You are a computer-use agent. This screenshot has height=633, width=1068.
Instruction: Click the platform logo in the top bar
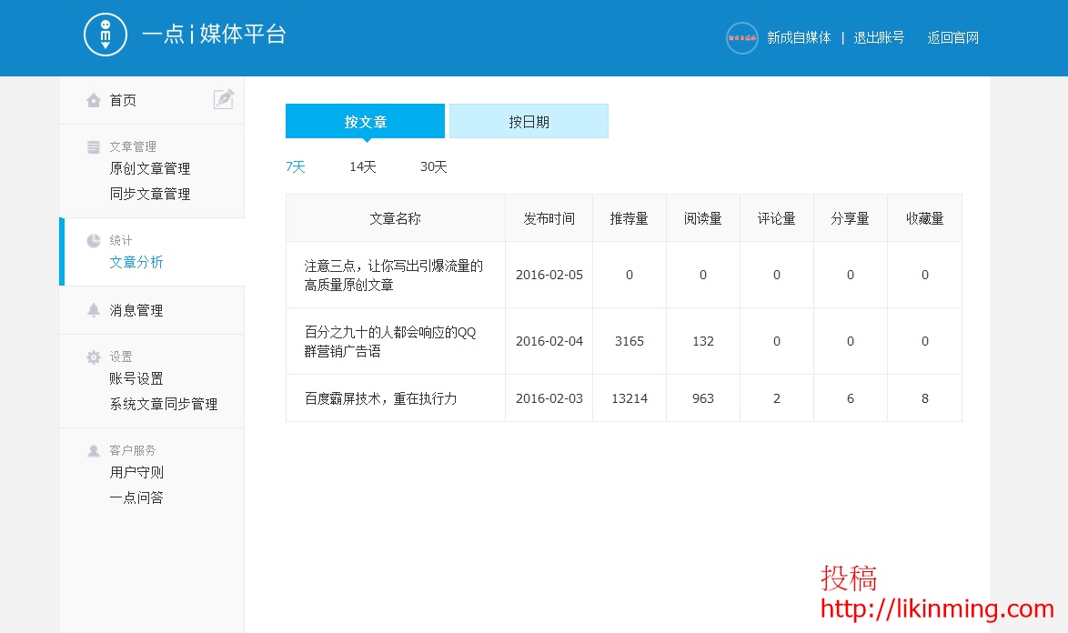point(105,35)
